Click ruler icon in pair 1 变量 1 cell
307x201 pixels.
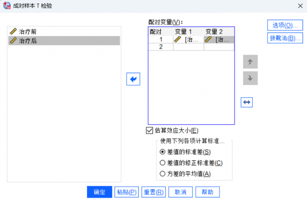click(x=177, y=39)
